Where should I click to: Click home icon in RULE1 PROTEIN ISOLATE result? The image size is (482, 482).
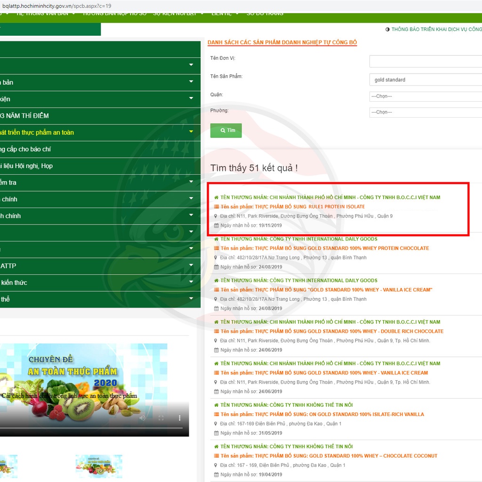tap(217, 197)
